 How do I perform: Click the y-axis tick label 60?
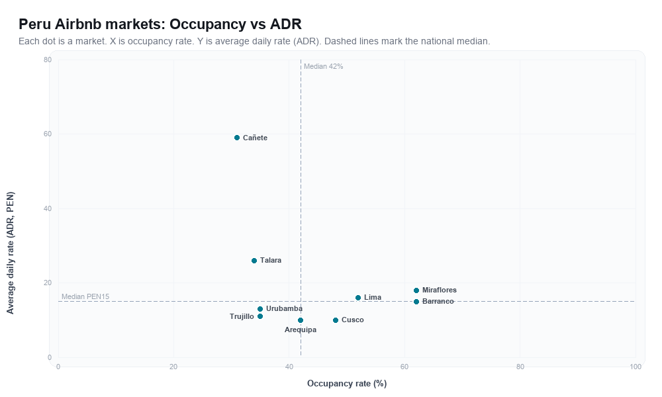[x=47, y=134]
